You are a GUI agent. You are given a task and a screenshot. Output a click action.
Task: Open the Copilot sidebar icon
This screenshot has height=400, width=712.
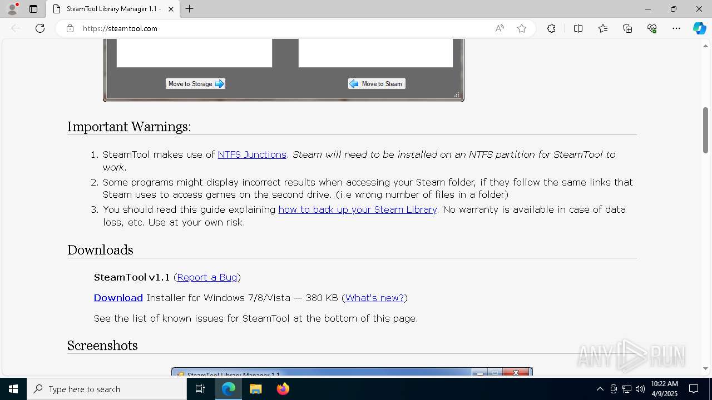click(x=699, y=28)
